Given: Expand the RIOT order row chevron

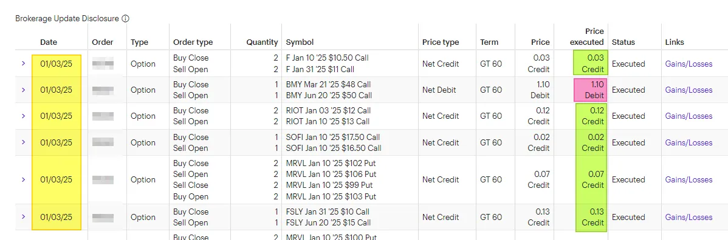Looking at the screenshot, I should click(23, 116).
